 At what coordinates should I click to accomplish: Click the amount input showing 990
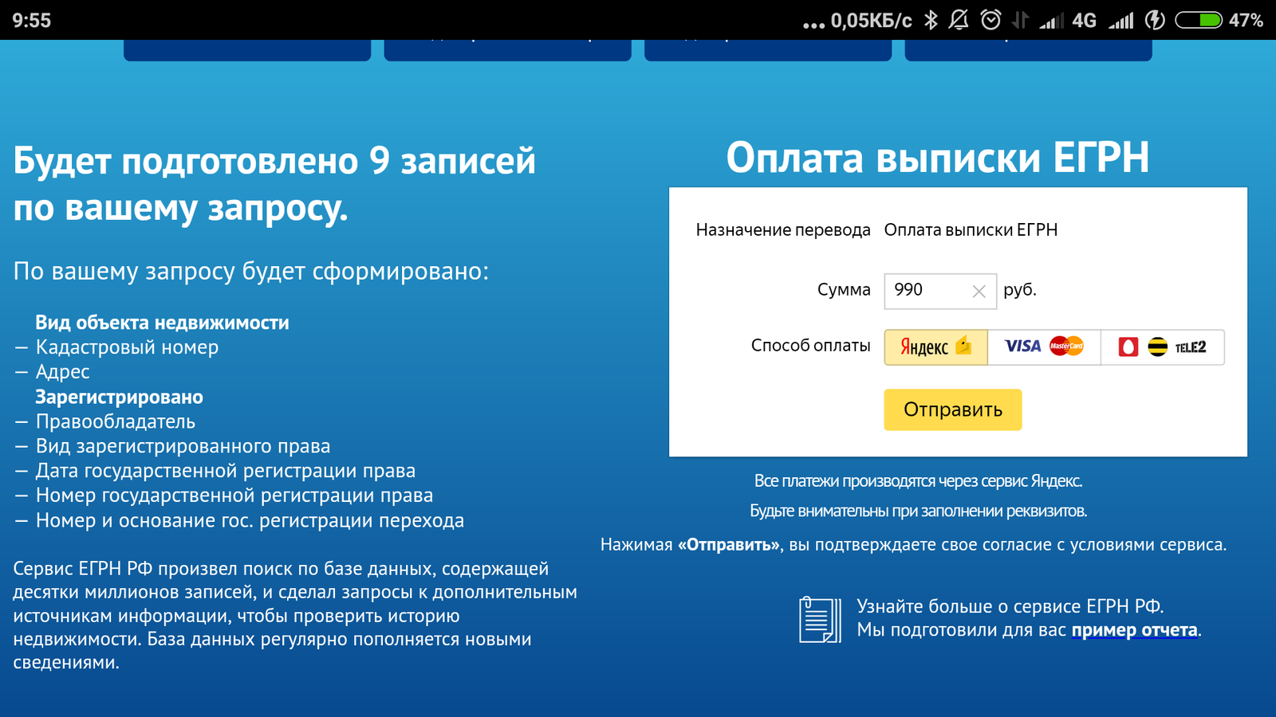click(940, 291)
